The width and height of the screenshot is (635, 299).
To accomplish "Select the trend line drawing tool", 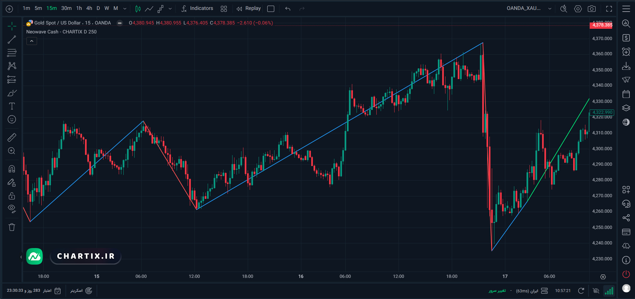I will 12,40.
